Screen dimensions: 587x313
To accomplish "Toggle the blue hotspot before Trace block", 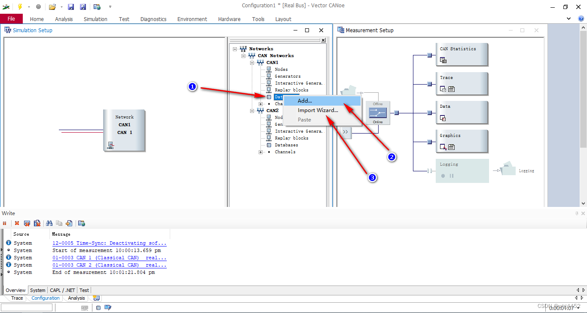I will click(x=429, y=84).
